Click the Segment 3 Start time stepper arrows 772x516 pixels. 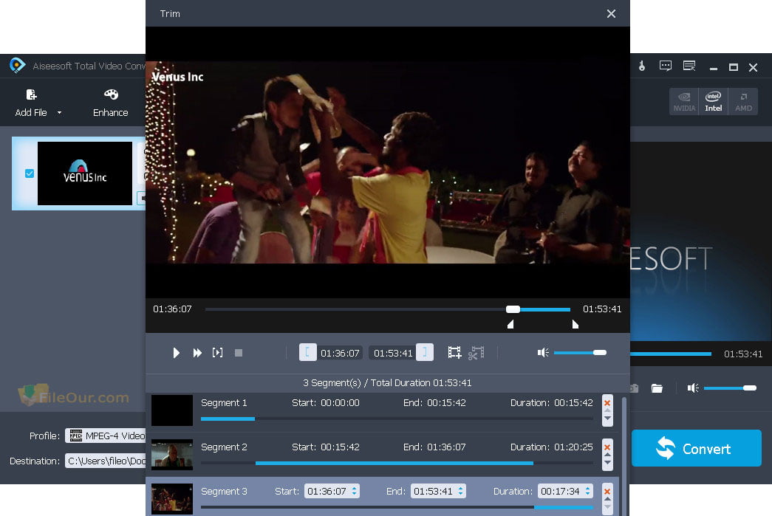pyautogui.click(x=354, y=491)
